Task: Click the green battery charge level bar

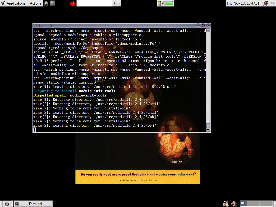Action: [x=168, y=3]
